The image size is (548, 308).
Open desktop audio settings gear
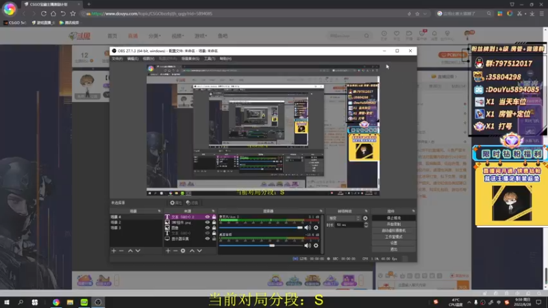(x=316, y=246)
